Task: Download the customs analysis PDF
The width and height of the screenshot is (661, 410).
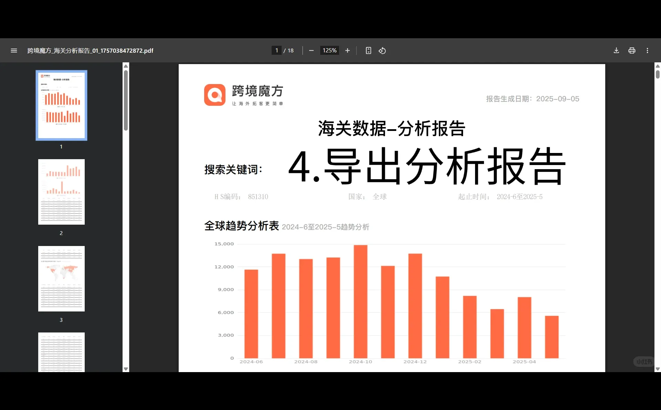Action: (616, 50)
